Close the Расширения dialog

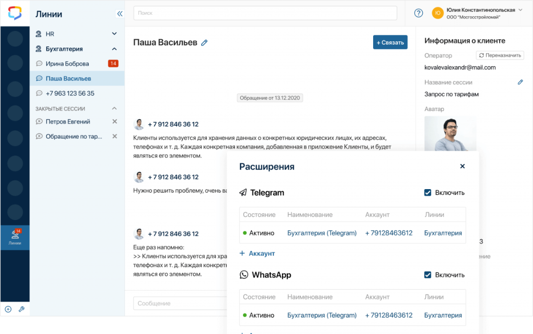[462, 167]
